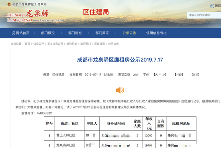The width and height of the screenshot is (221, 148).
Task: Click publish date 2019-07-17 15:18:10
Action: click(x=99, y=75)
